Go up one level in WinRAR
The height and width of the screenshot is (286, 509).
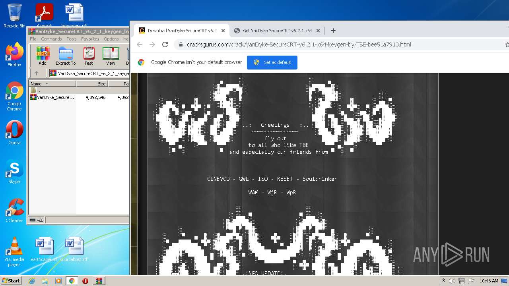pos(37,73)
